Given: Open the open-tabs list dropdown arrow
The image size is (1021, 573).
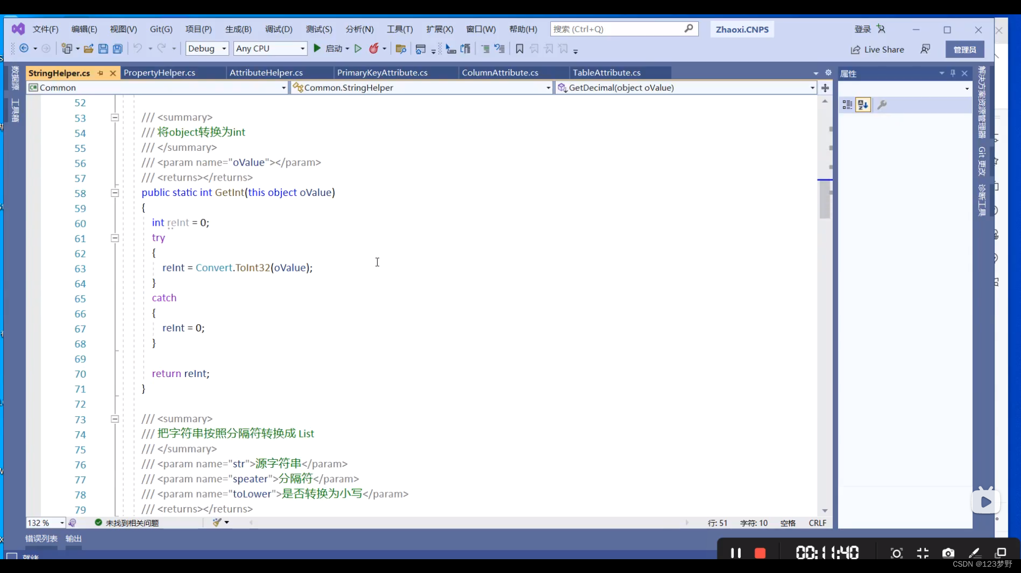Looking at the screenshot, I should (x=816, y=73).
